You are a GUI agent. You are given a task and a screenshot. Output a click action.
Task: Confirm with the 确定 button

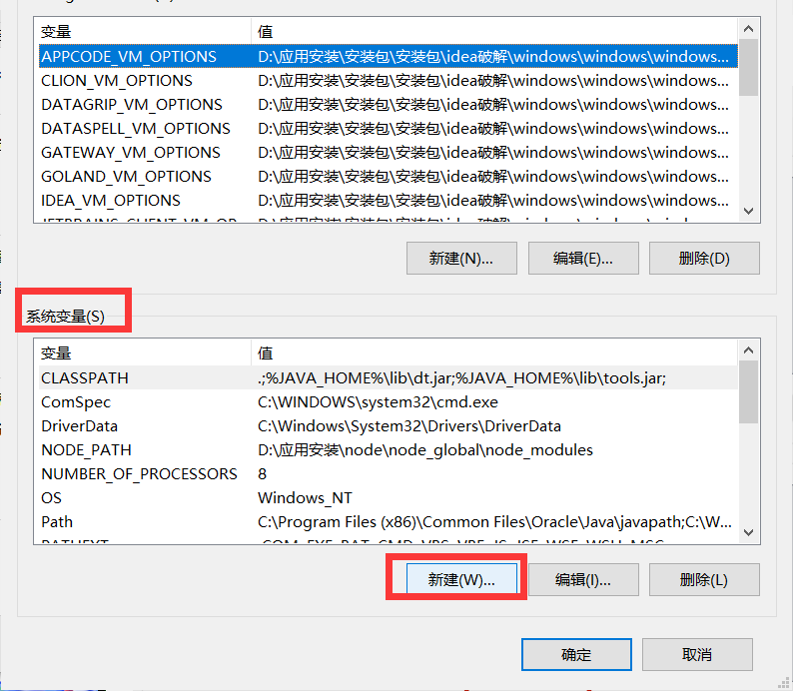tap(576, 655)
